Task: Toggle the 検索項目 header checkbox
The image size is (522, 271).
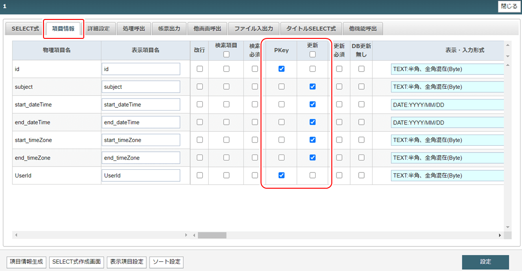Action: 226,54
